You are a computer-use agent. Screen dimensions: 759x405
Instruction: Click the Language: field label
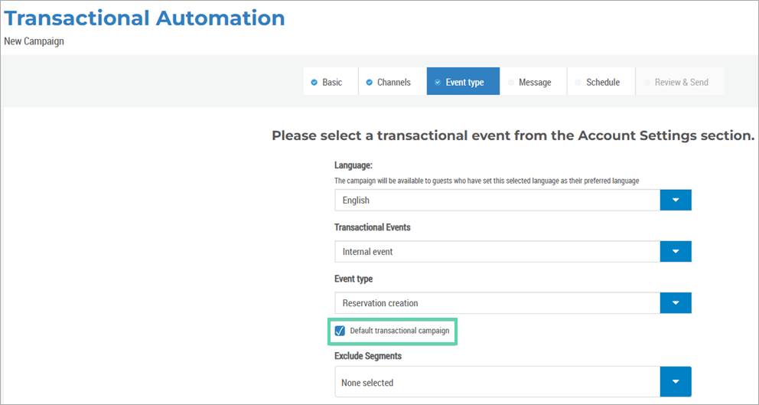353,165
